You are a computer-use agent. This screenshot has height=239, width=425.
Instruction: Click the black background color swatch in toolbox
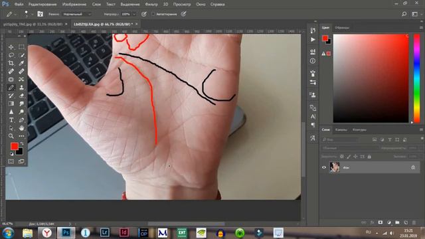coord(20,152)
